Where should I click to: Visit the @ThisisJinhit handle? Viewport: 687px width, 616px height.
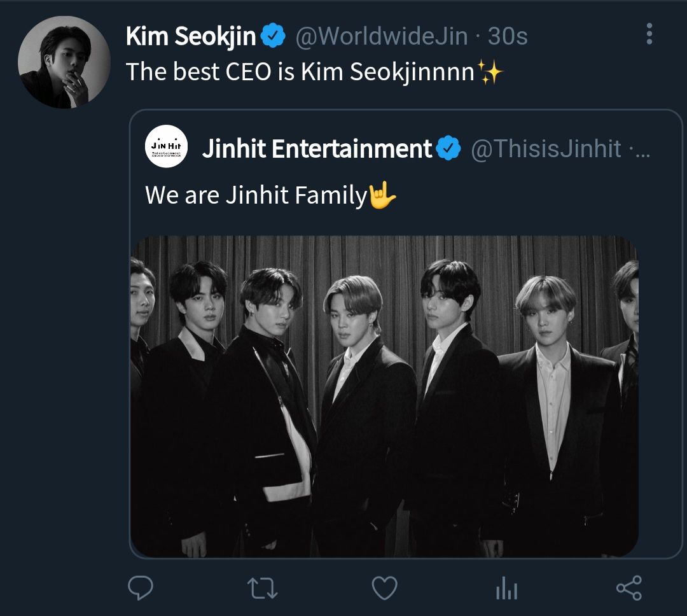pyautogui.click(x=546, y=149)
